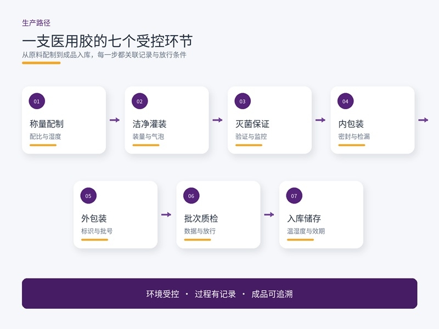Select the 内包装 card title
Screen dimensions: 439x329
(x=351, y=124)
